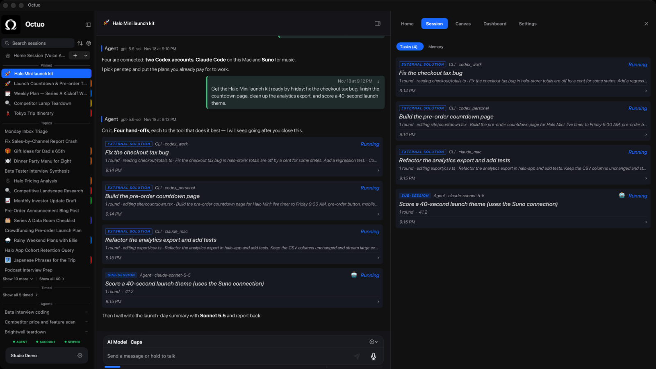Screen dimensions: 656x369
Task: Click the Send a message input field
Action: (228, 356)
